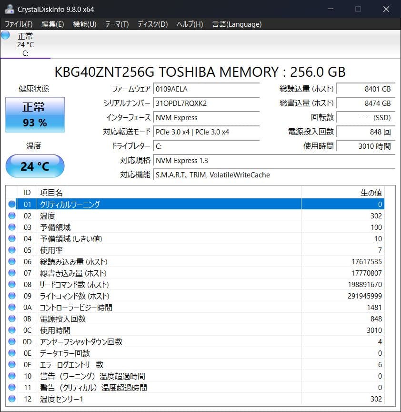
Task: Click the C: drive health icon above the drive label
Action: (x=5, y=34)
